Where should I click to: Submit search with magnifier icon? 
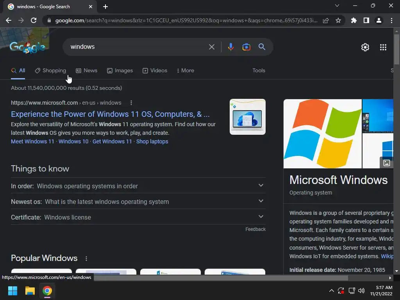262,47
